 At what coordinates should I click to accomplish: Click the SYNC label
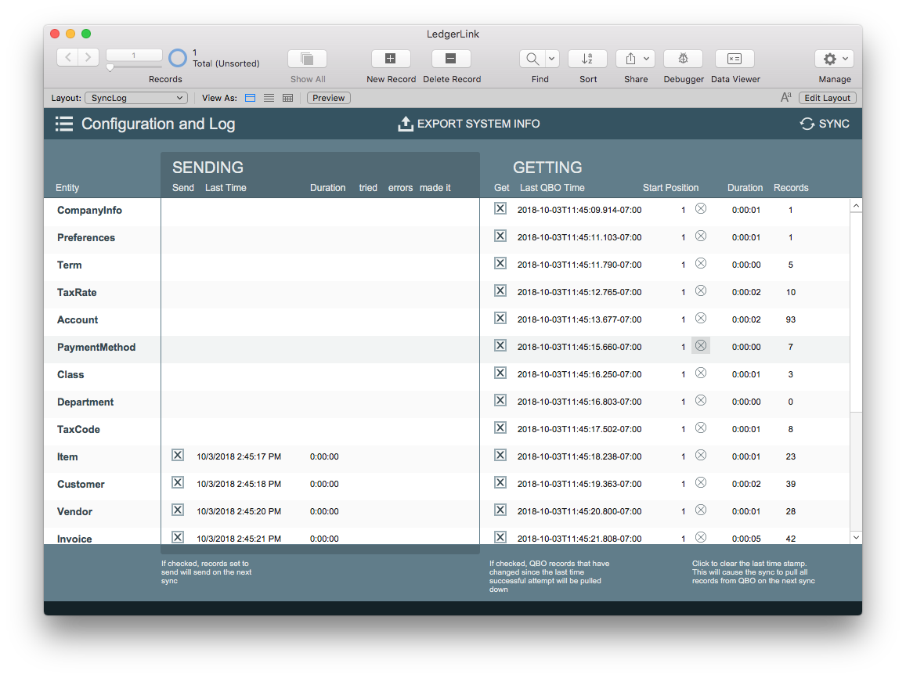click(x=834, y=124)
